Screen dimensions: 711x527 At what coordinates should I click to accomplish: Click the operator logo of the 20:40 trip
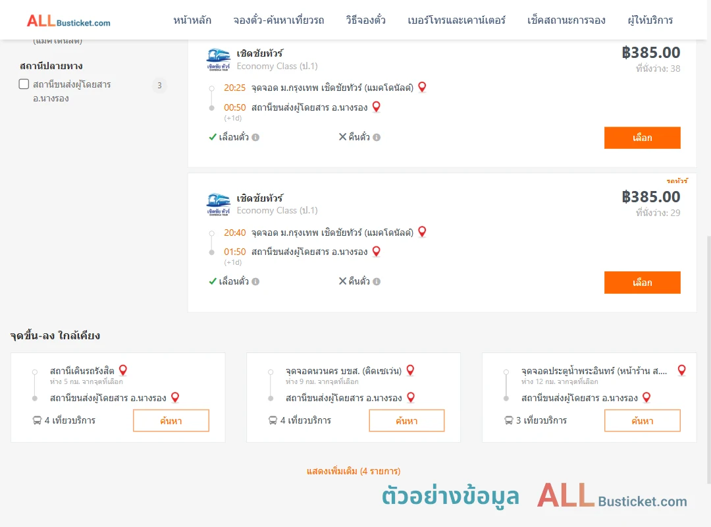coord(218,204)
